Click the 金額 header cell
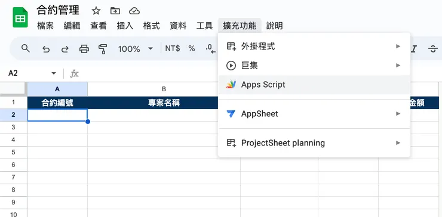The image size is (442, 217). [x=417, y=103]
